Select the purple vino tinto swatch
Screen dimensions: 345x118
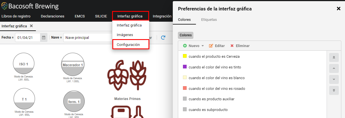[x=185, y=67]
